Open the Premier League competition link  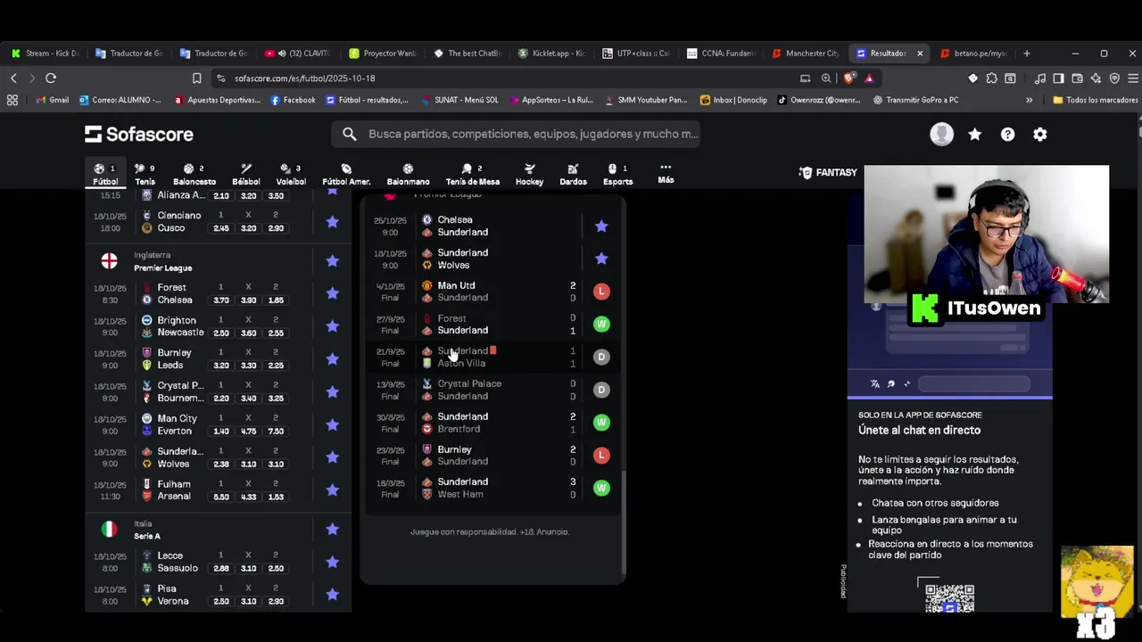(162, 267)
